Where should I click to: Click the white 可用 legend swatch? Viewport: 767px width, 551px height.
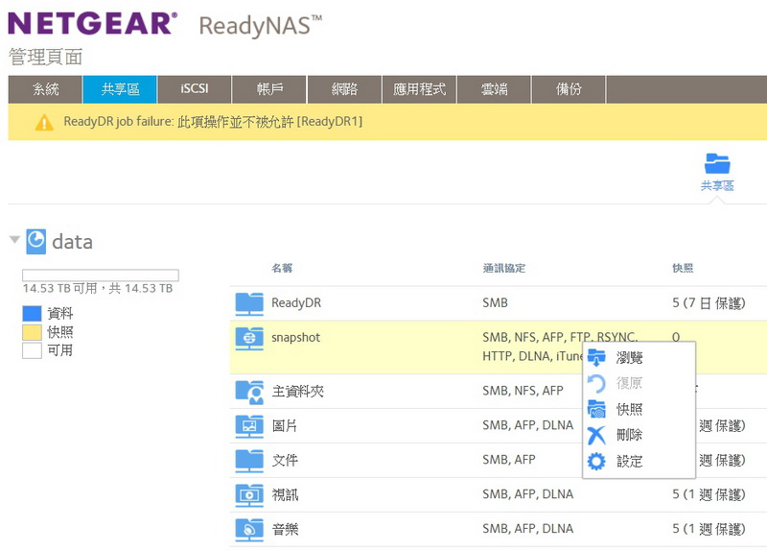pyautogui.click(x=32, y=350)
